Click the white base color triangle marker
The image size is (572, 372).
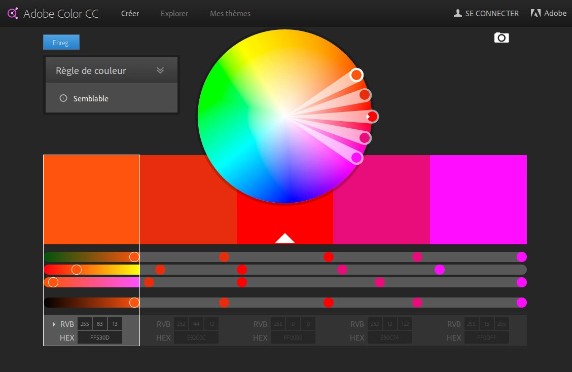(285, 238)
